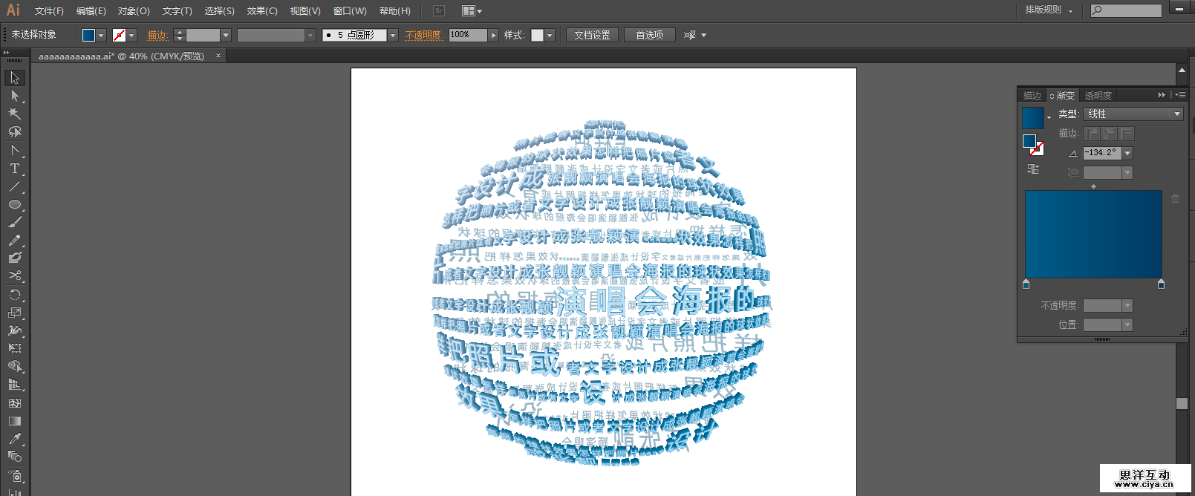
Task: Open the arrange documents layout switcher
Action: (472, 11)
